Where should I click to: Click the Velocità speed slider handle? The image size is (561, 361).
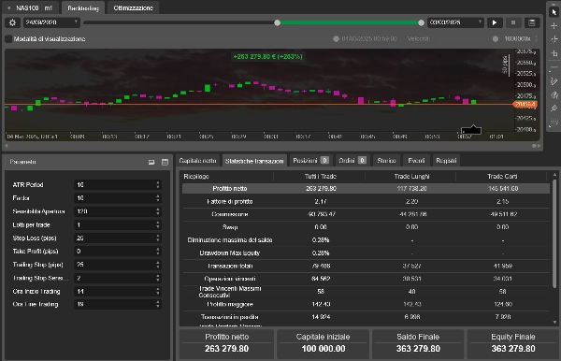click(496, 38)
